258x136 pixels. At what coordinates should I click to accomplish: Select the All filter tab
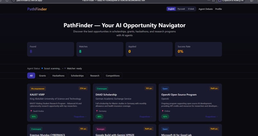pos(31,76)
